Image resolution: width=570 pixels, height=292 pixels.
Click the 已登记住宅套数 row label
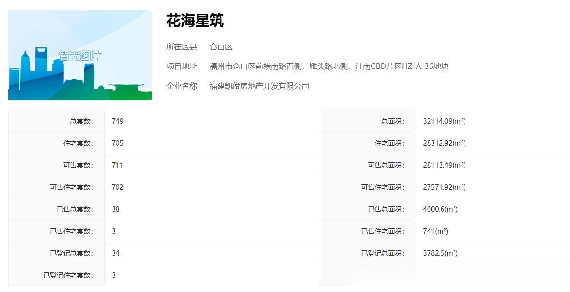[68, 275]
